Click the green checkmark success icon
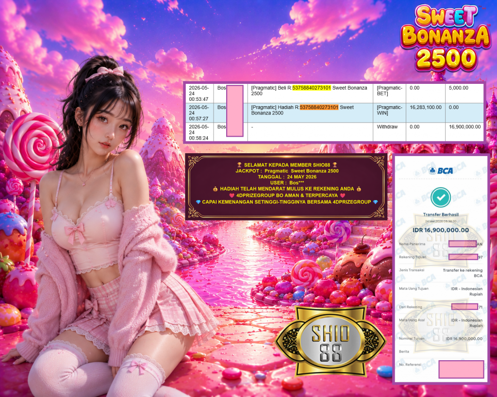 (x=441, y=198)
